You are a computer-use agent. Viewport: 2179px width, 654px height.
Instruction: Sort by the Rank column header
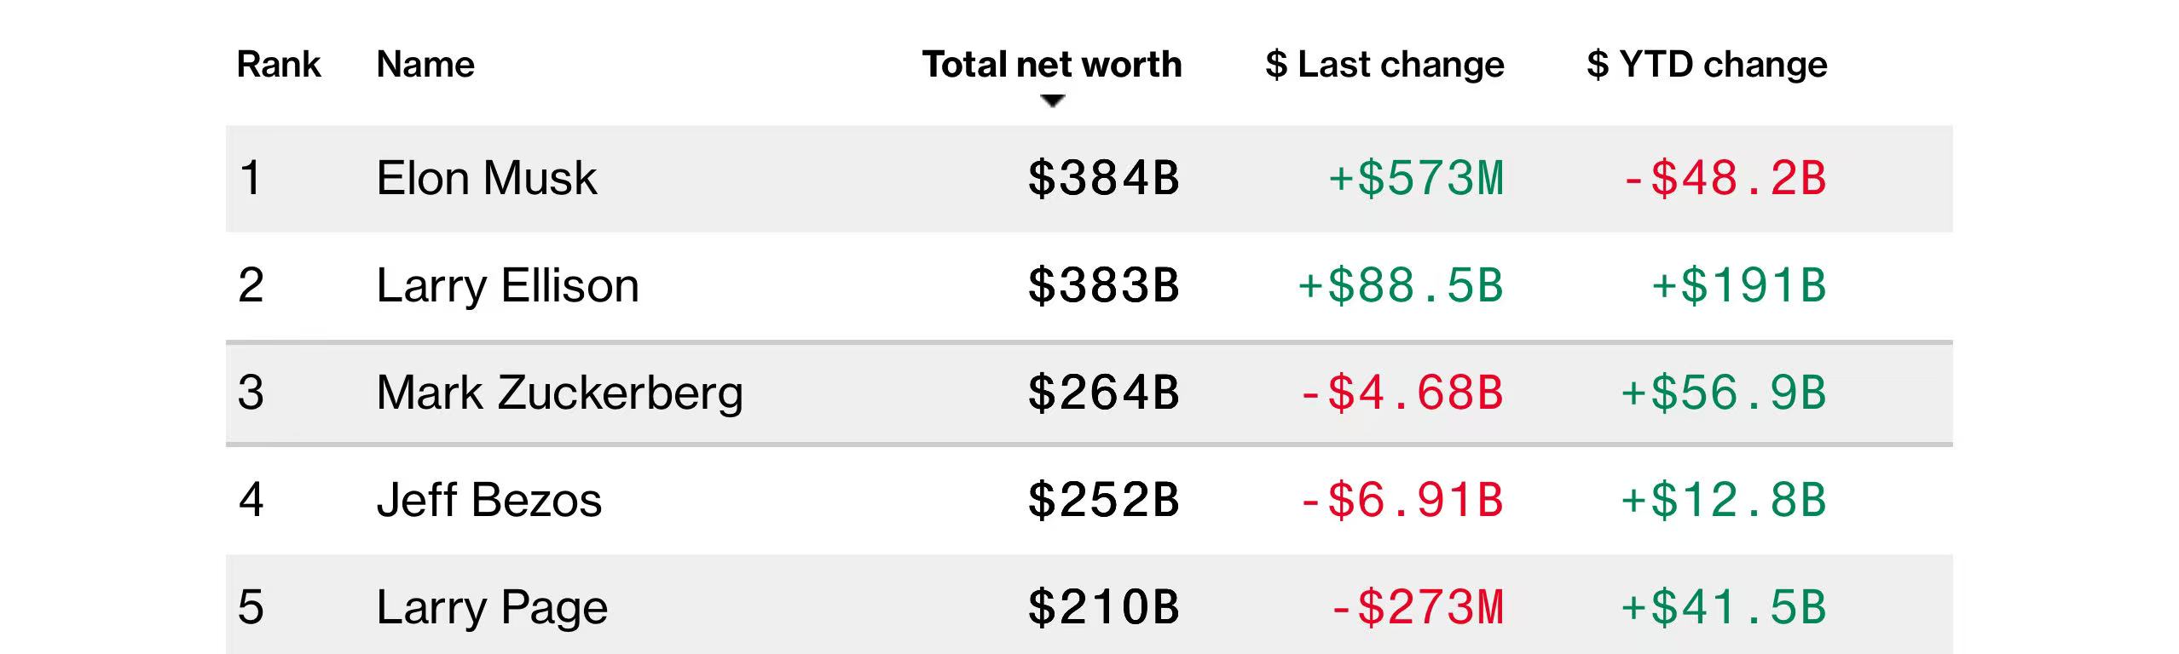click(278, 65)
